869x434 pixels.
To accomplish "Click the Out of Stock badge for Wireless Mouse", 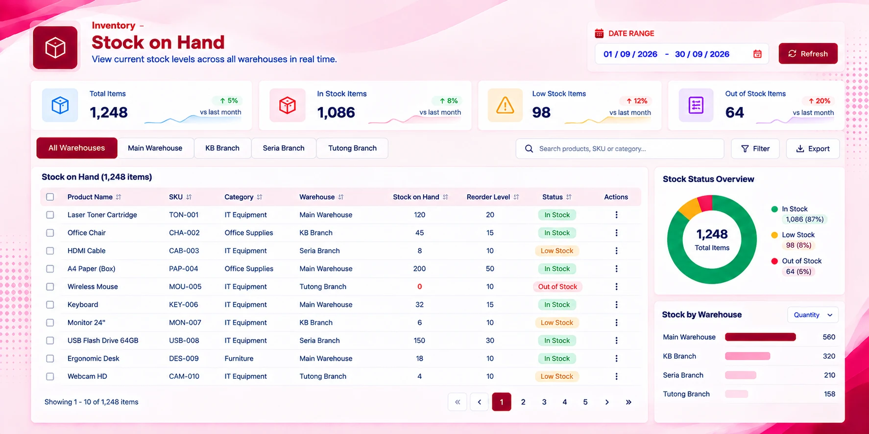I will tap(557, 287).
